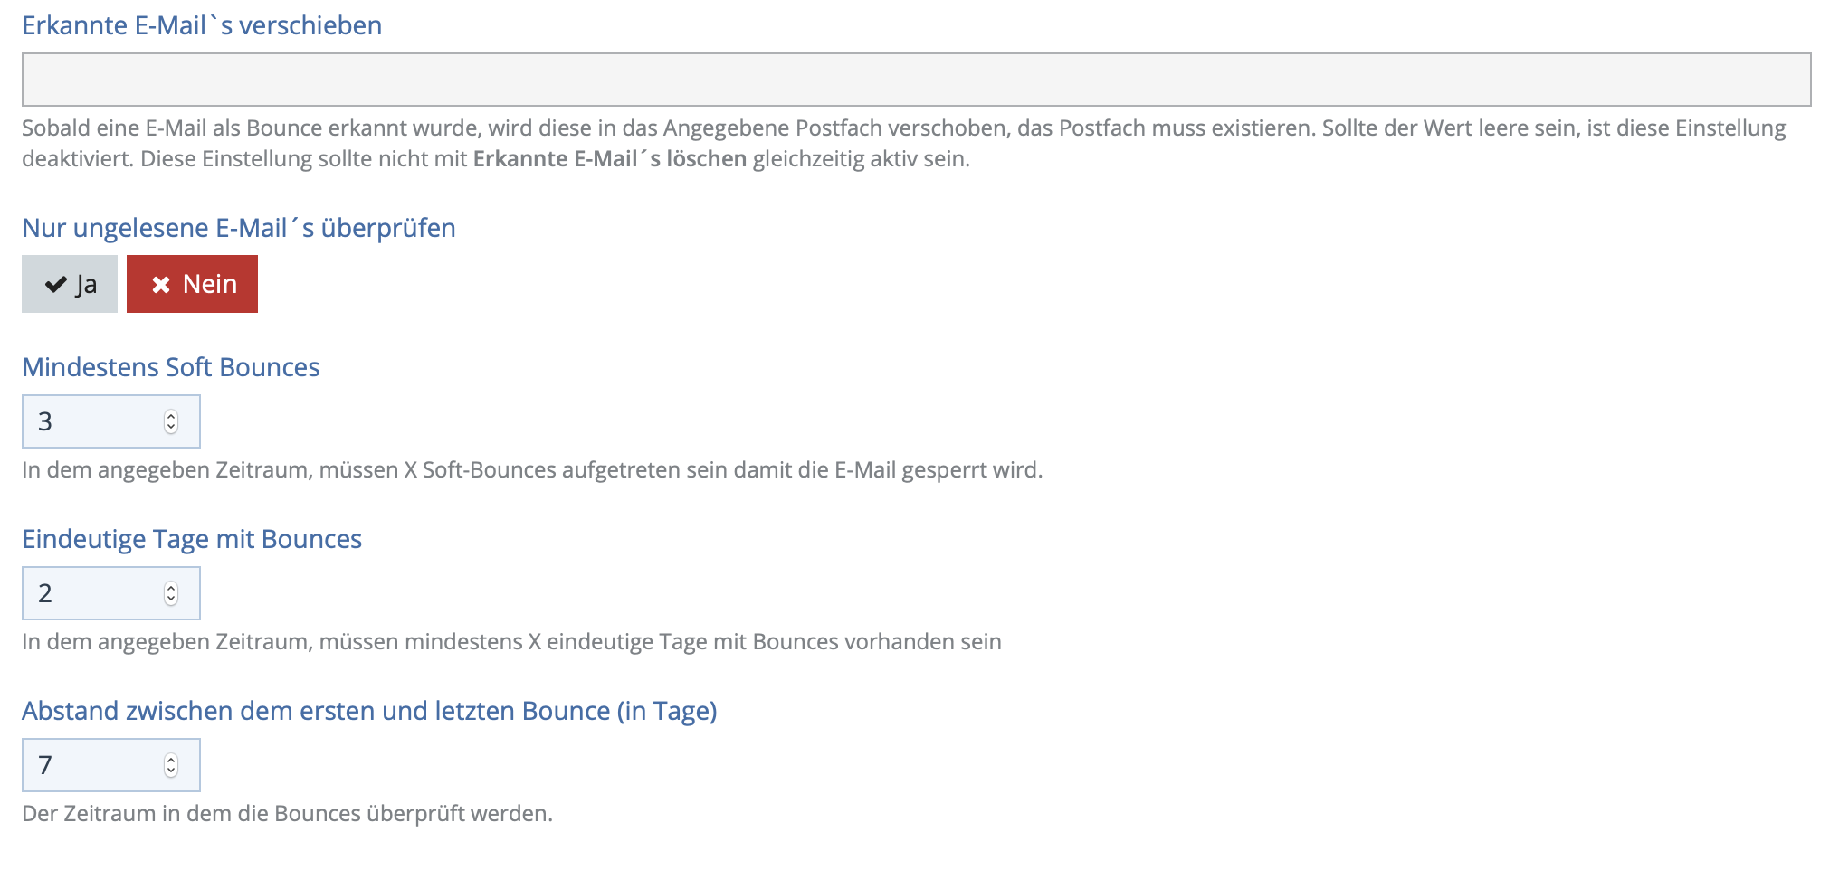The width and height of the screenshot is (1839, 870).
Task: Click the bold Erkannte E-Mail´s löschen text
Action: pos(609,159)
